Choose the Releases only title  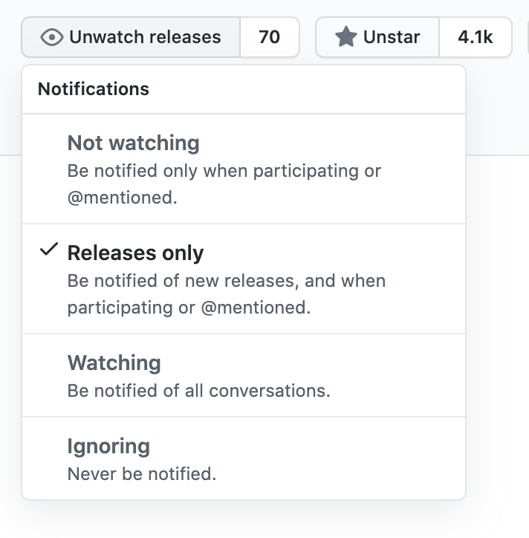[135, 253]
